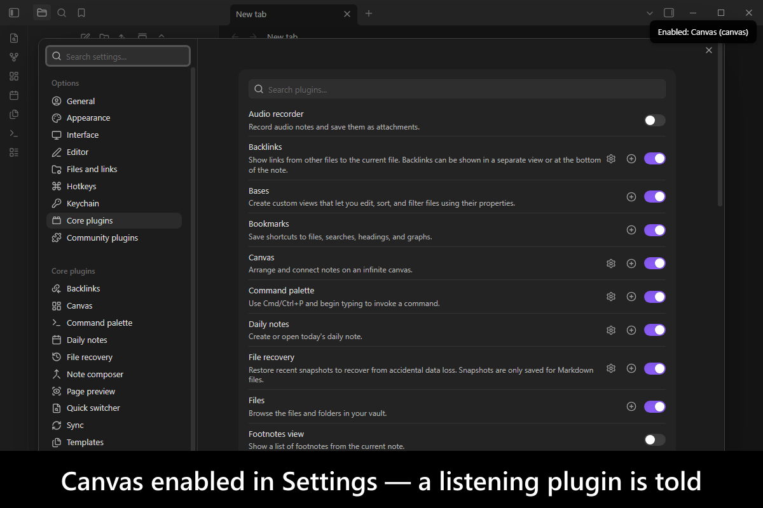Focus the Search settings field
Viewport: 763px width, 508px height.
(x=118, y=57)
